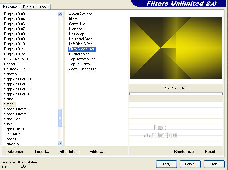228x170 pixels.
Task: Choose Teph's Tricks category
Action: pyautogui.click(x=14, y=129)
